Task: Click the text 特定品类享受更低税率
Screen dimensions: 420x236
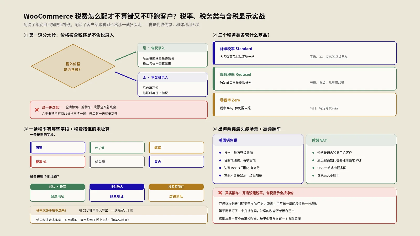Action: 235,82
